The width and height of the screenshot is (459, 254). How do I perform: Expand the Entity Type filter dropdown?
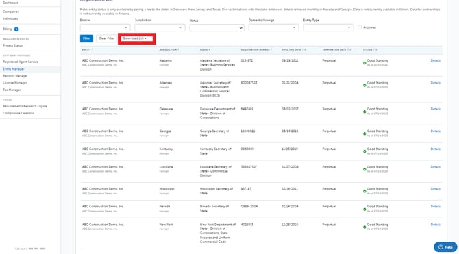coord(328,28)
